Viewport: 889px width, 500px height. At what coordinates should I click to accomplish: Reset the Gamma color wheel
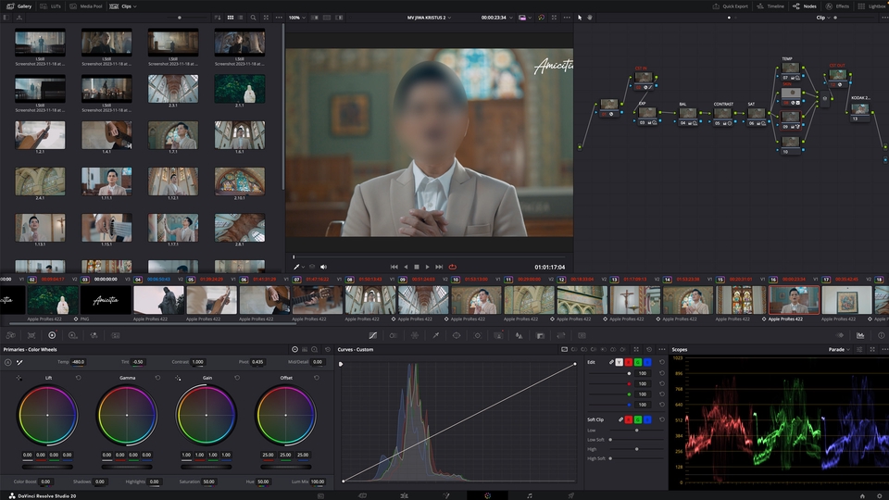tap(157, 378)
